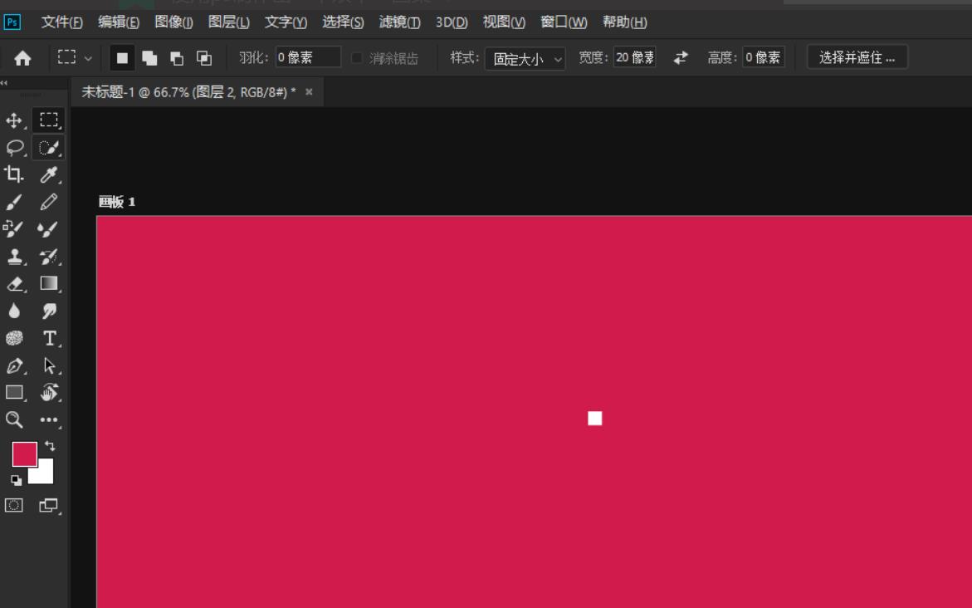Open the 编辑(E) menu
Image resolution: width=972 pixels, height=608 pixels.
(119, 22)
